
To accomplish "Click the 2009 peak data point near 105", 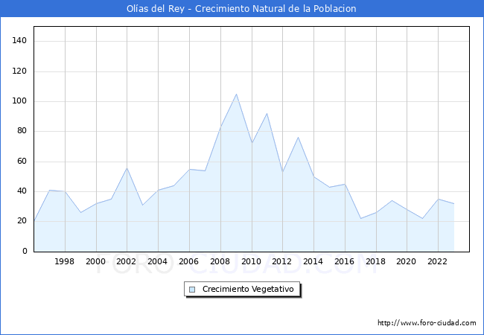I will 237,94.
